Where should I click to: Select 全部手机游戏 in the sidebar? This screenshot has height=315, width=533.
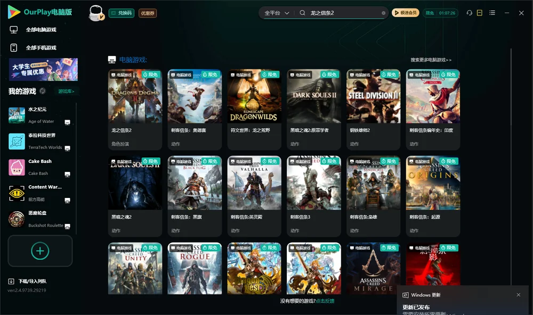coord(41,48)
